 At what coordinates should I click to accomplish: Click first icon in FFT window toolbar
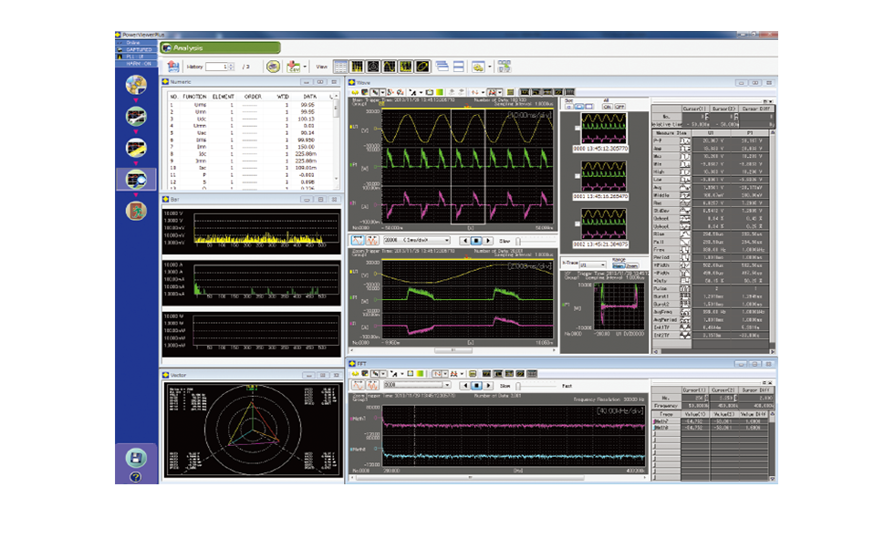pos(355,374)
